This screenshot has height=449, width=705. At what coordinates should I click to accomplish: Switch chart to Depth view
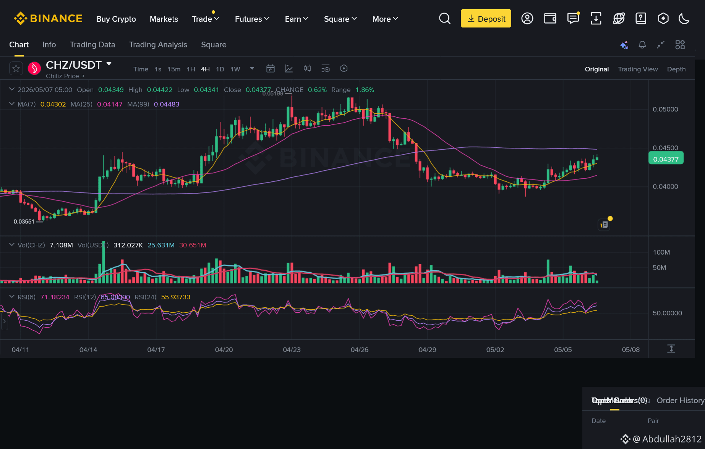[676, 69]
